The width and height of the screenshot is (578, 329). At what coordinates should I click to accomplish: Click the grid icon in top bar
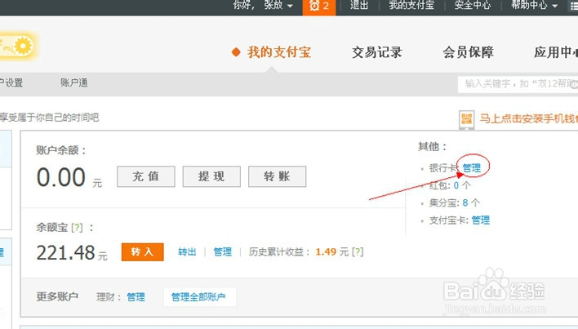point(574,6)
